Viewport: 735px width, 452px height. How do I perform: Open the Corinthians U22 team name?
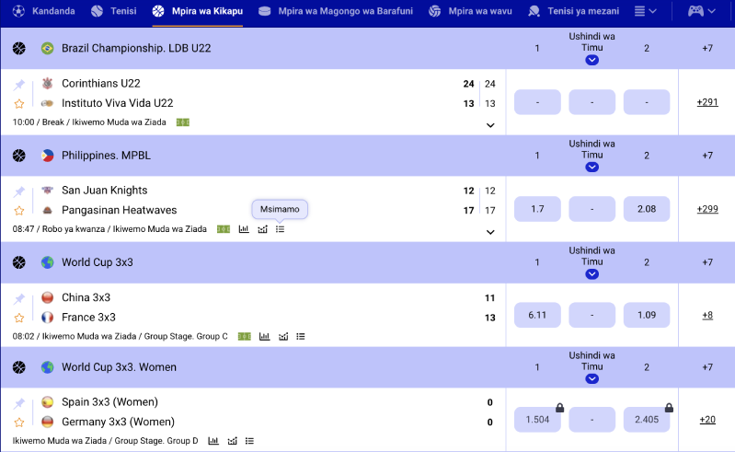(x=101, y=84)
